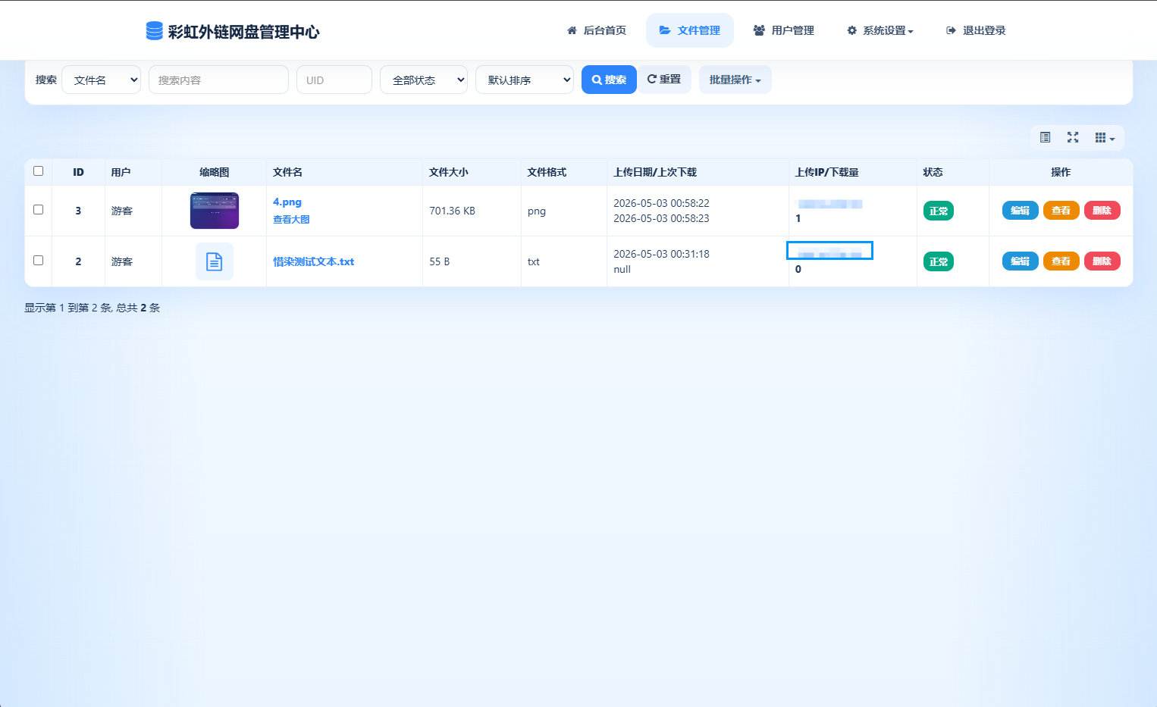Screen dimensions: 1157x707
Task: Open the 用户管理 menu item
Action: (x=784, y=30)
